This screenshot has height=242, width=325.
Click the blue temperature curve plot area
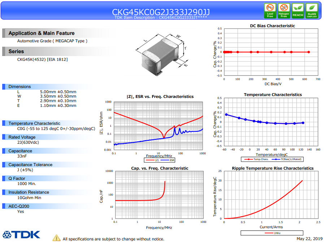point(271,122)
